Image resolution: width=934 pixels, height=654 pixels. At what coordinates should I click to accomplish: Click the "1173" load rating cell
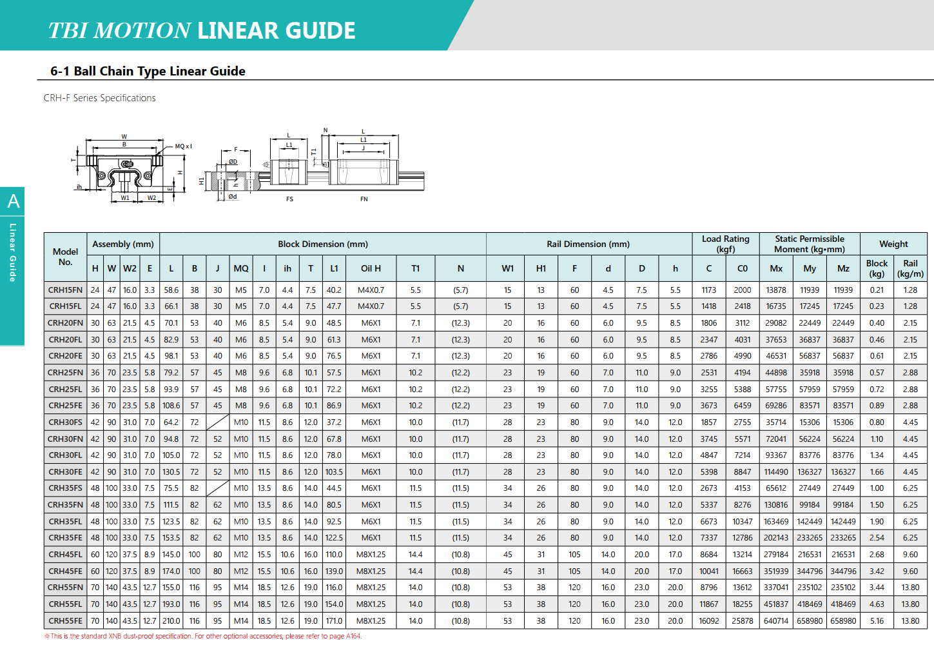point(709,290)
